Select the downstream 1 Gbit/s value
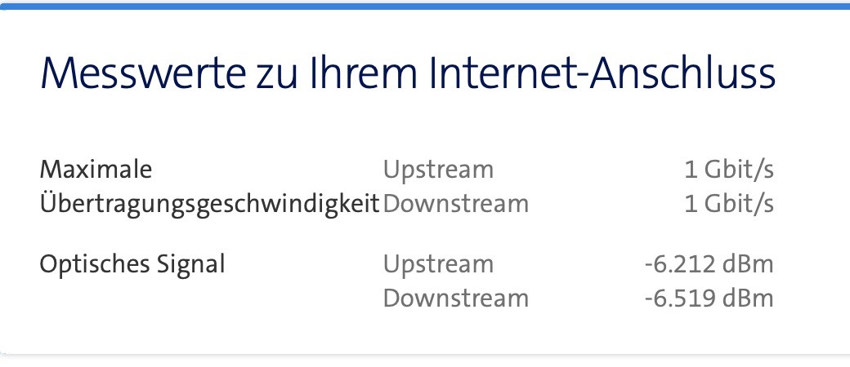 [x=728, y=203]
